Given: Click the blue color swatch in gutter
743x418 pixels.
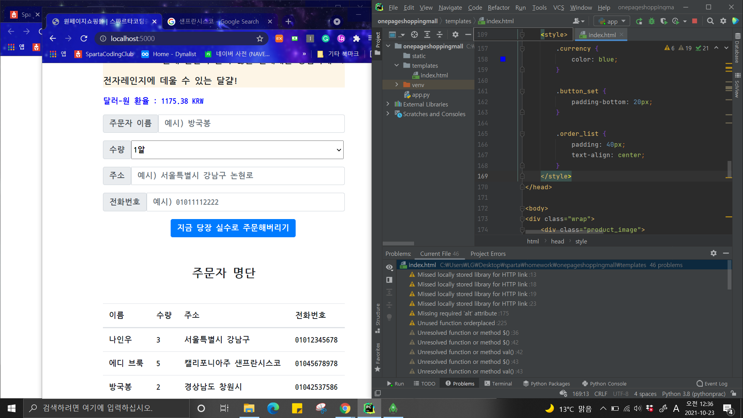Looking at the screenshot, I should pos(503,59).
